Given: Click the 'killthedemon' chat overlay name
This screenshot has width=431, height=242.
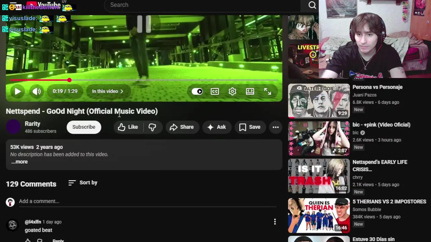Looking at the screenshot, I should [x=41, y=7].
